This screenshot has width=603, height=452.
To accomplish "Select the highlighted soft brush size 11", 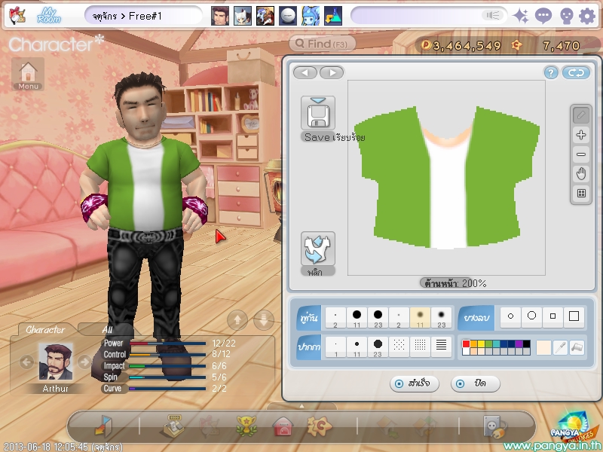I will [x=420, y=318].
